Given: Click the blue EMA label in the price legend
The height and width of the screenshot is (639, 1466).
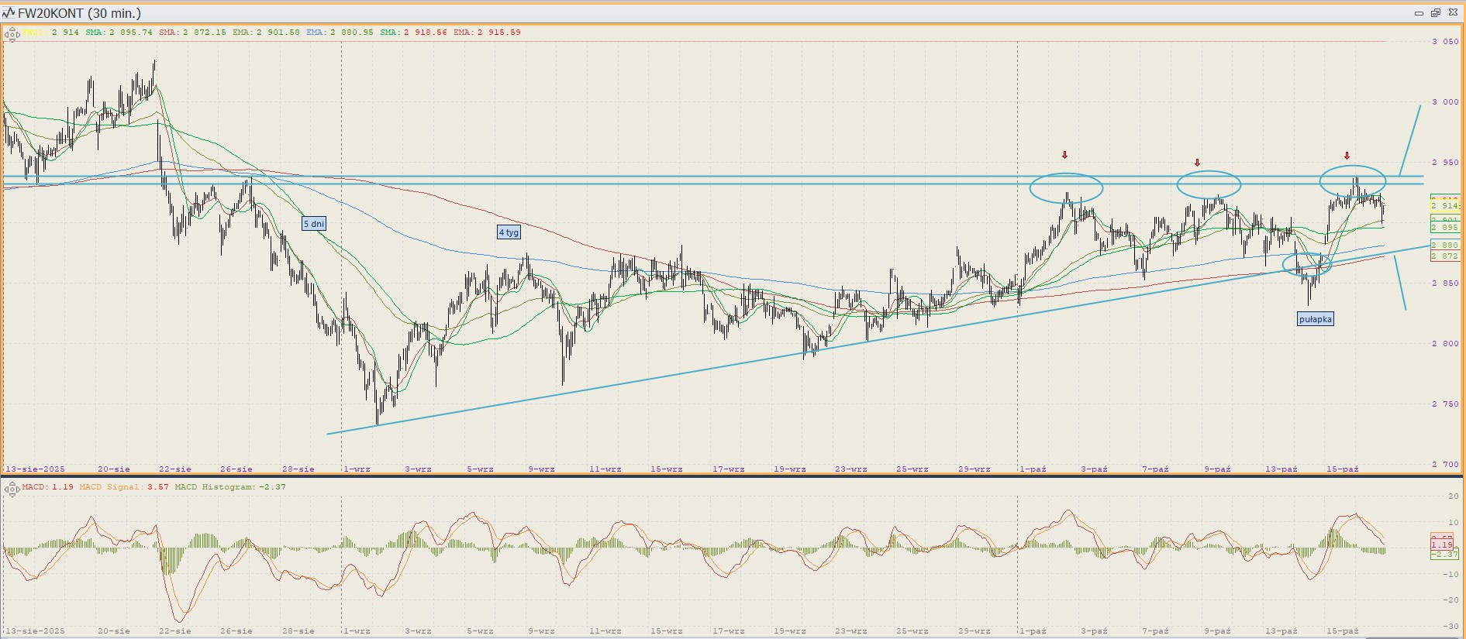Looking at the screenshot, I should pos(316,33).
